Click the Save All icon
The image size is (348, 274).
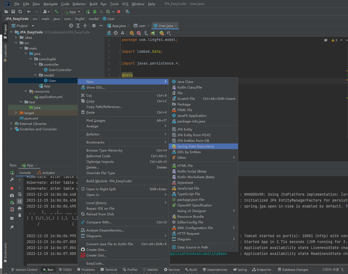click(13, 12)
